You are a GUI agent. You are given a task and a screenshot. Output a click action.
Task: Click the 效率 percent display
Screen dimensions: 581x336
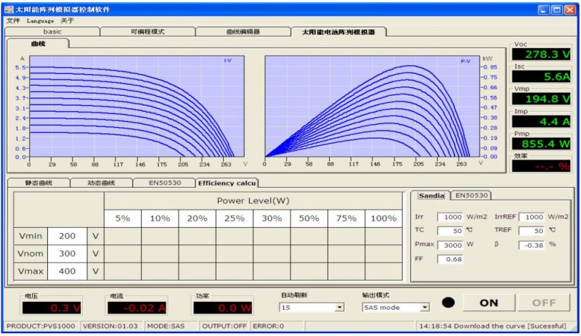click(541, 166)
